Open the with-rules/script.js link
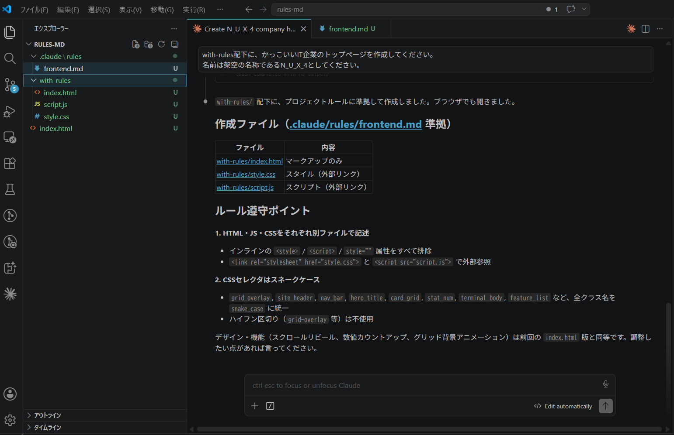The image size is (674, 435). pos(245,187)
